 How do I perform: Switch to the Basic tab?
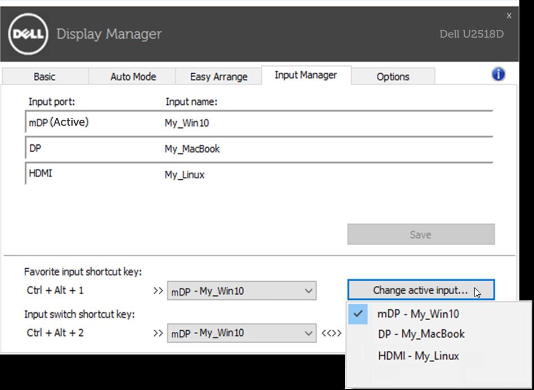tap(44, 77)
